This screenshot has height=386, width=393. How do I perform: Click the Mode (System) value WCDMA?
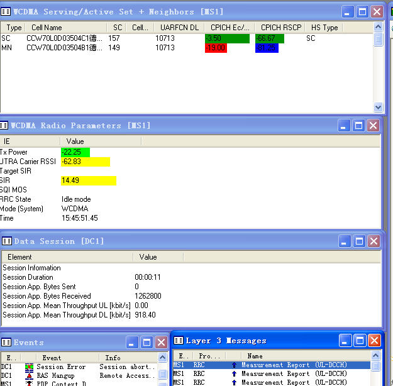(75, 209)
